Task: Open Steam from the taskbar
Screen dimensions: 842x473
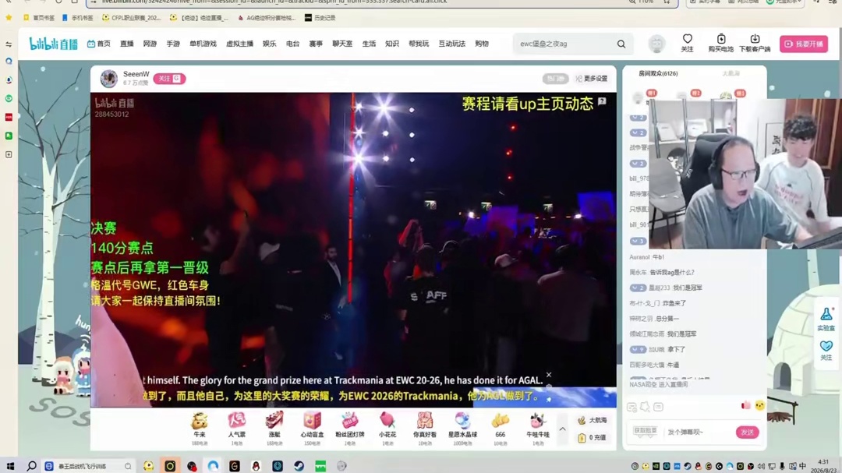Action: [x=299, y=466]
